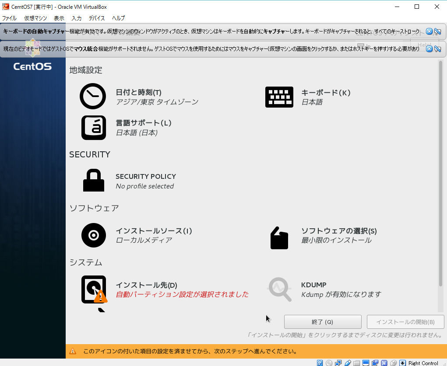
Task: Click the SECURITY POLICY padlock icon
Action: [94, 180]
